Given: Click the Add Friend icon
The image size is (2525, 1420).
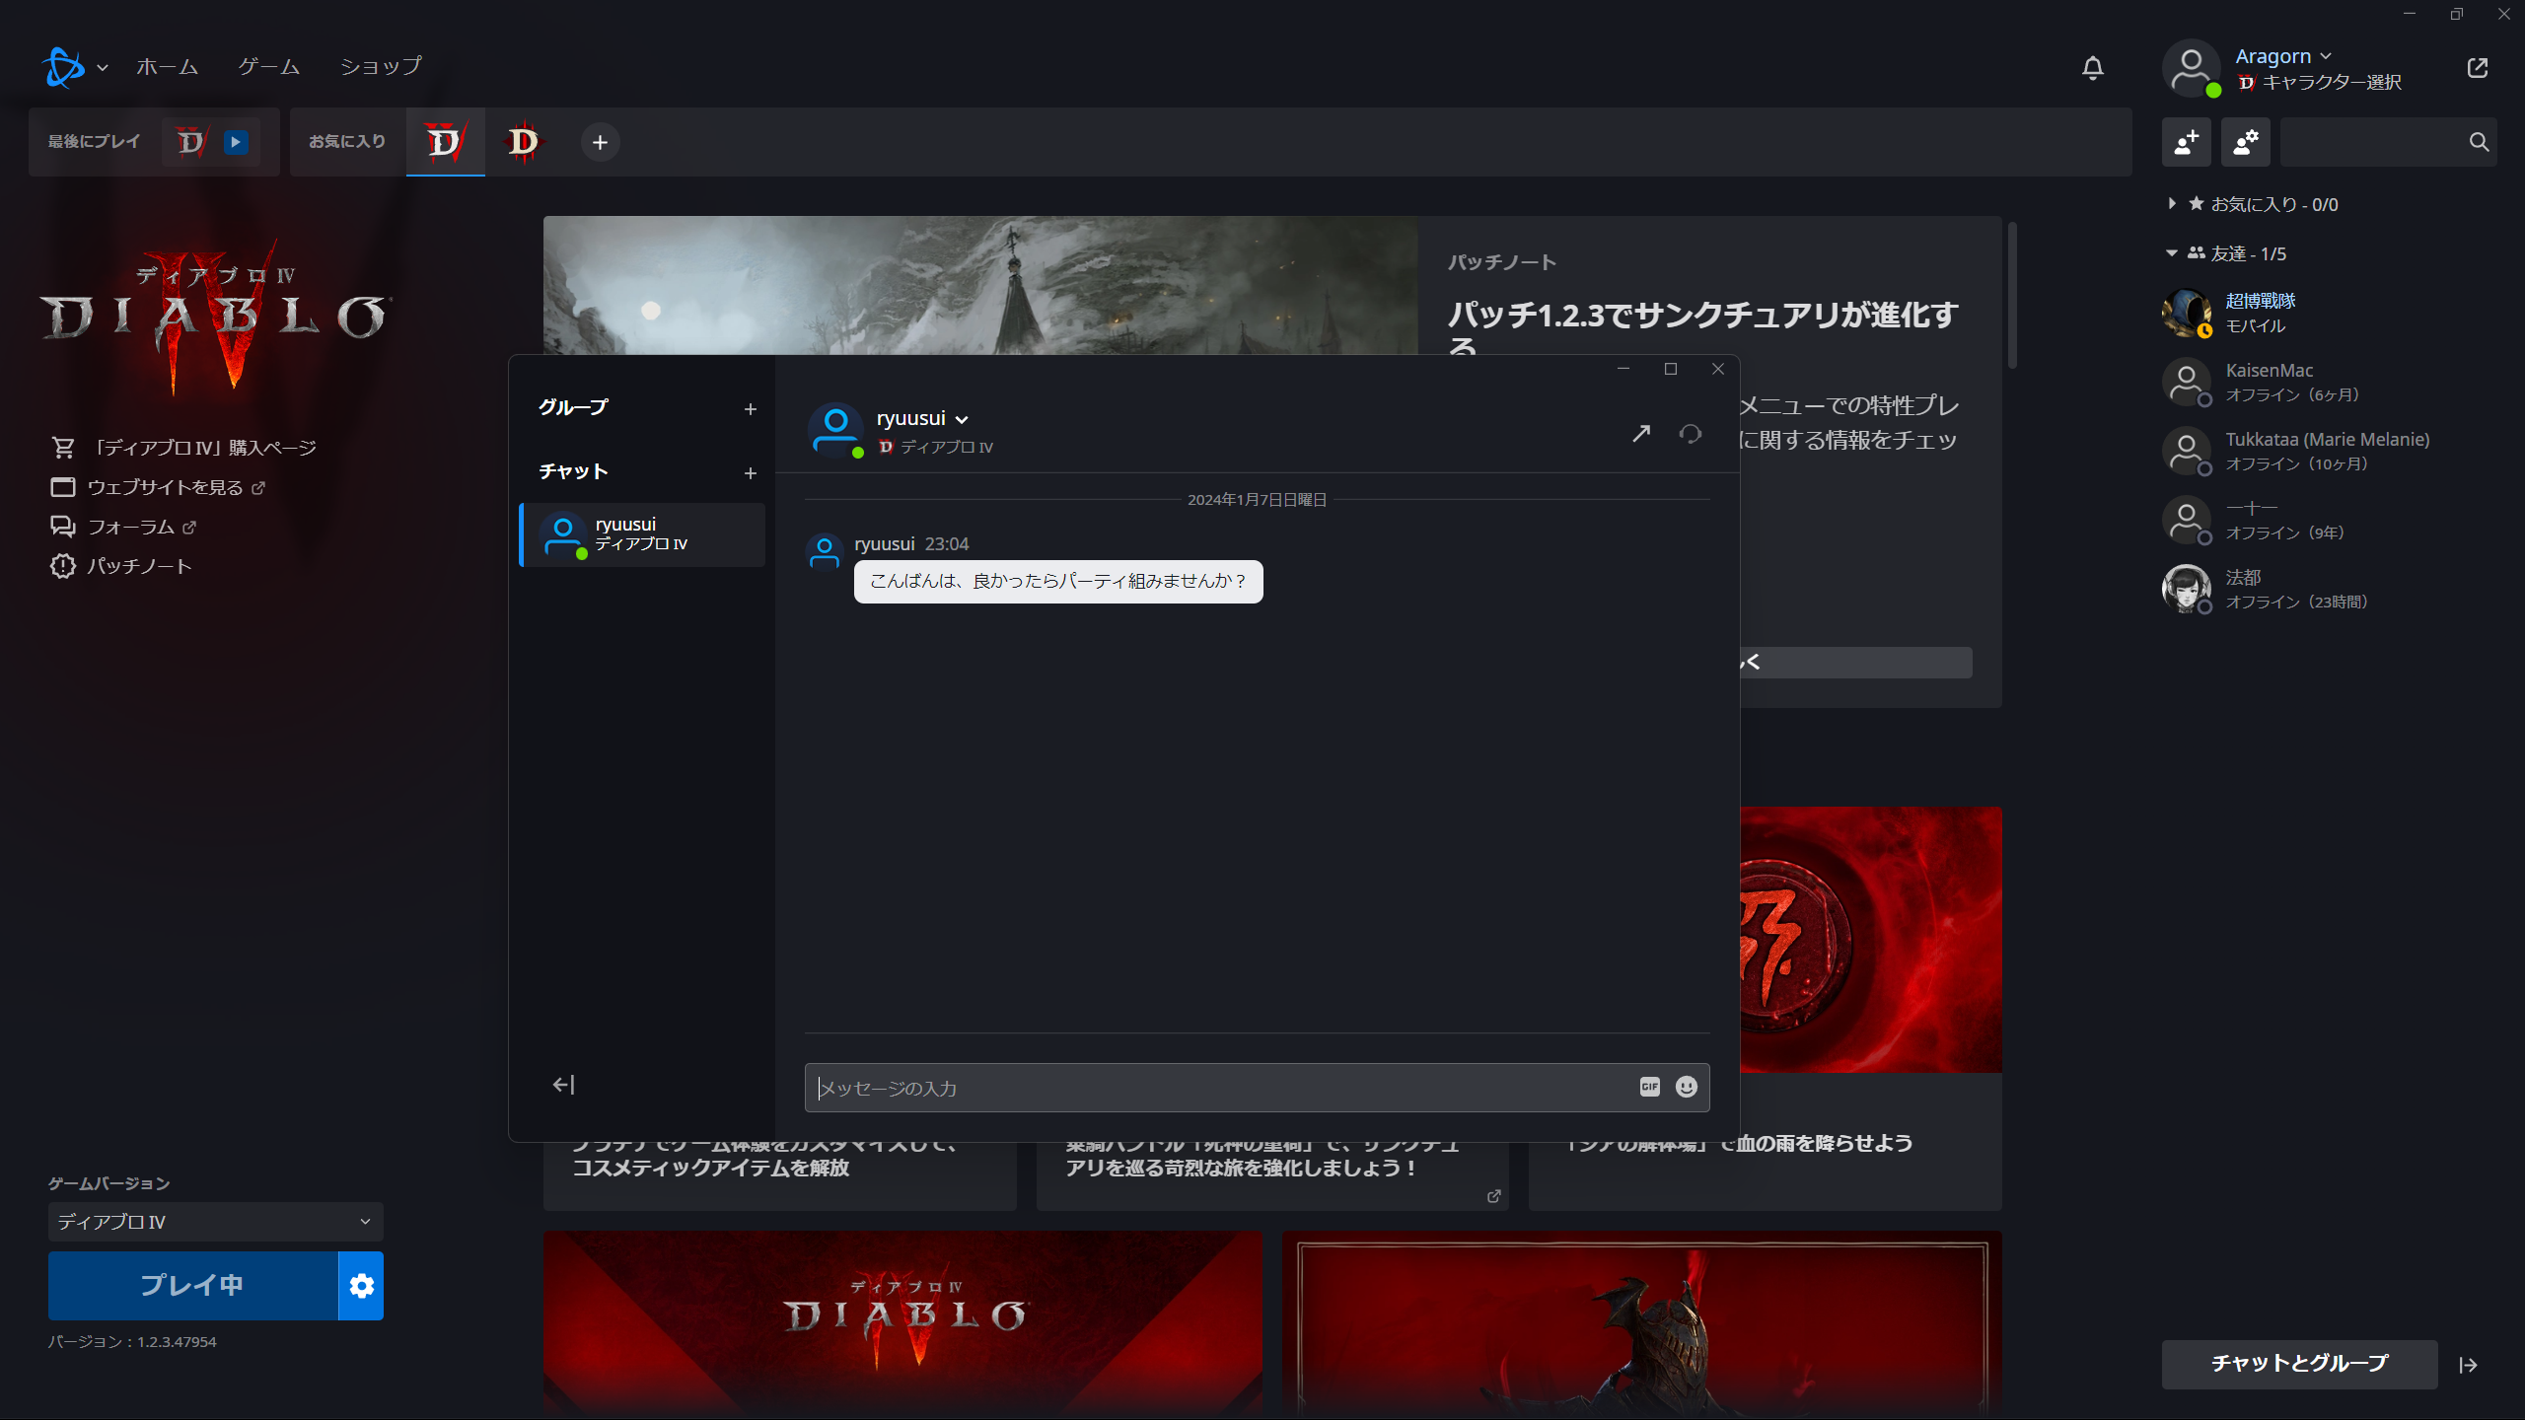Looking at the screenshot, I should click(2186, 142).
